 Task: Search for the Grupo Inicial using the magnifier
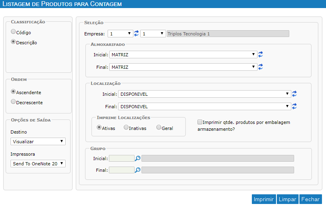tap(138, 159)
